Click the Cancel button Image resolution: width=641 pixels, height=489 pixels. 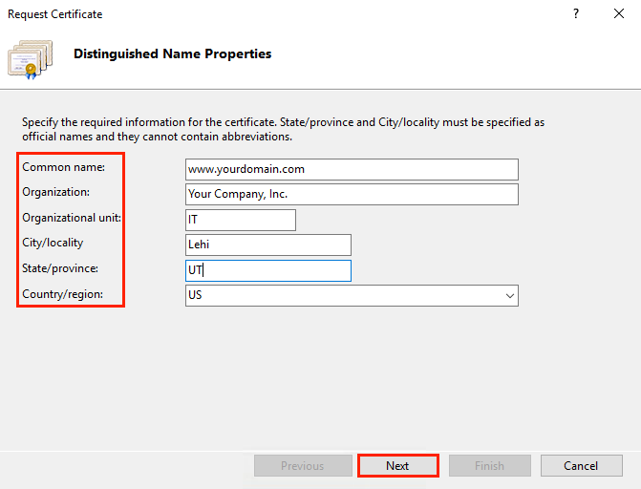(x=581, y=466)
